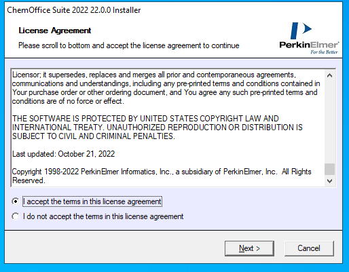Select 'I do not accept the terms' option
Viewport: 349px width, 272px height.
point(16,216)
